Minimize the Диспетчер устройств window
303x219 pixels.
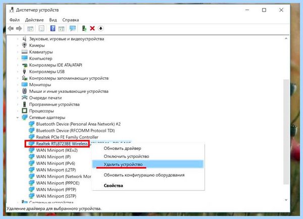point(247,10)
